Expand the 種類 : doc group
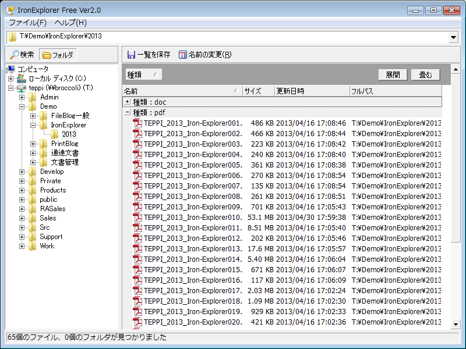466x349 pixels. (127, 102)
